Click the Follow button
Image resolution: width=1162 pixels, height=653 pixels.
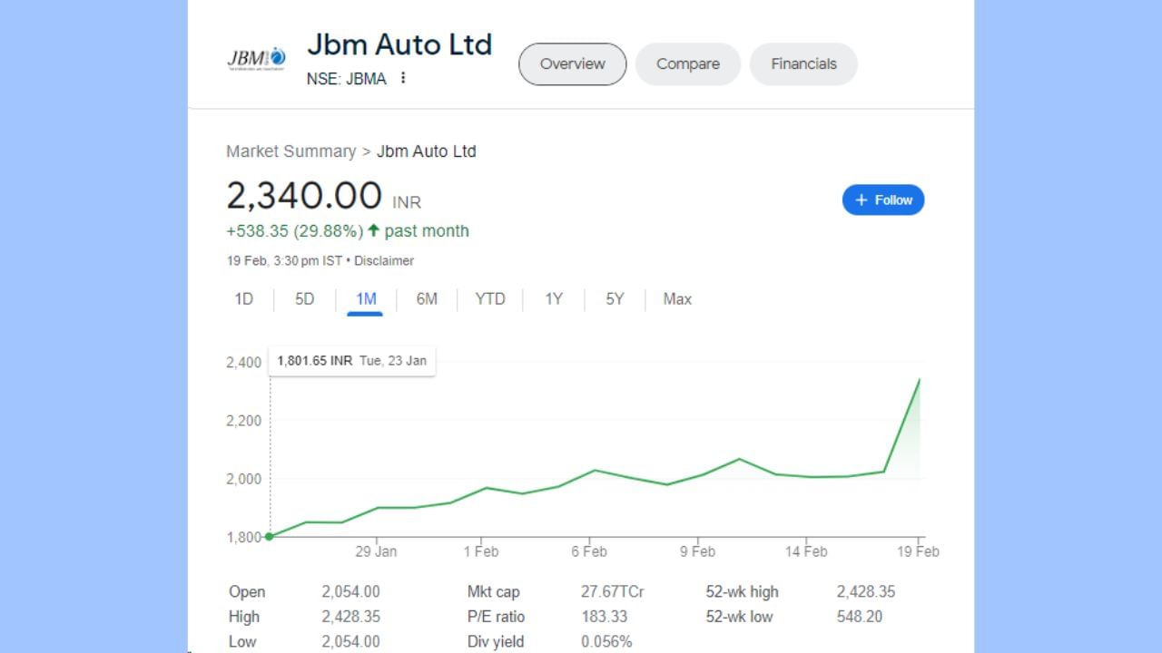coord(882,200)
